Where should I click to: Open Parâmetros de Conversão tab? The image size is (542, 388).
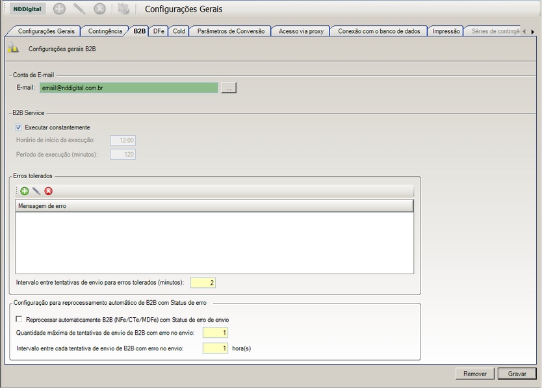231,31
